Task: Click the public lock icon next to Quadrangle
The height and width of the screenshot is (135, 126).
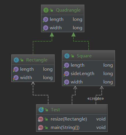Action: pyautogui.click(x=52, y=10)
